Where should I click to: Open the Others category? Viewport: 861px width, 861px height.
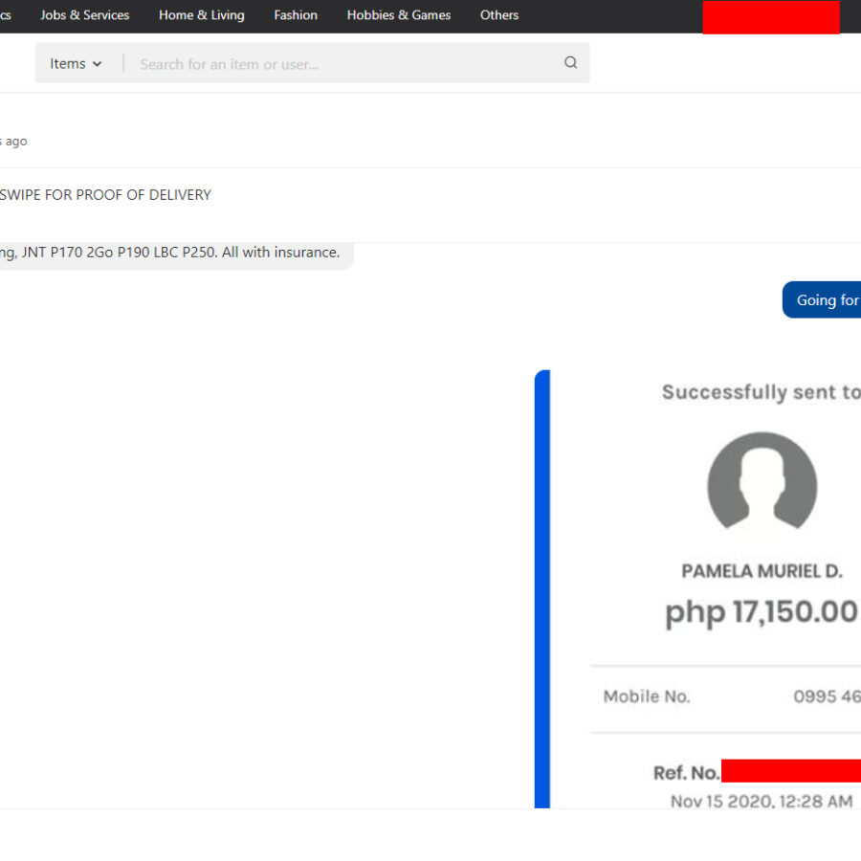tap(499, 15)
